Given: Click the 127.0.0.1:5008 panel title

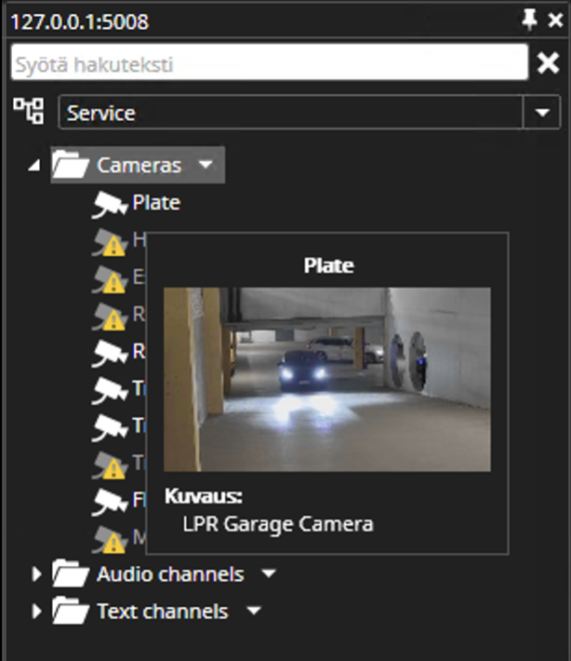Looking at the screenshot, I should coord(80,21).
